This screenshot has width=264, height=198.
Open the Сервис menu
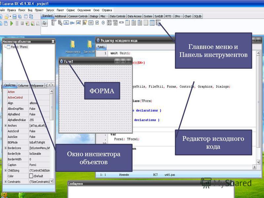coord(71,10)
